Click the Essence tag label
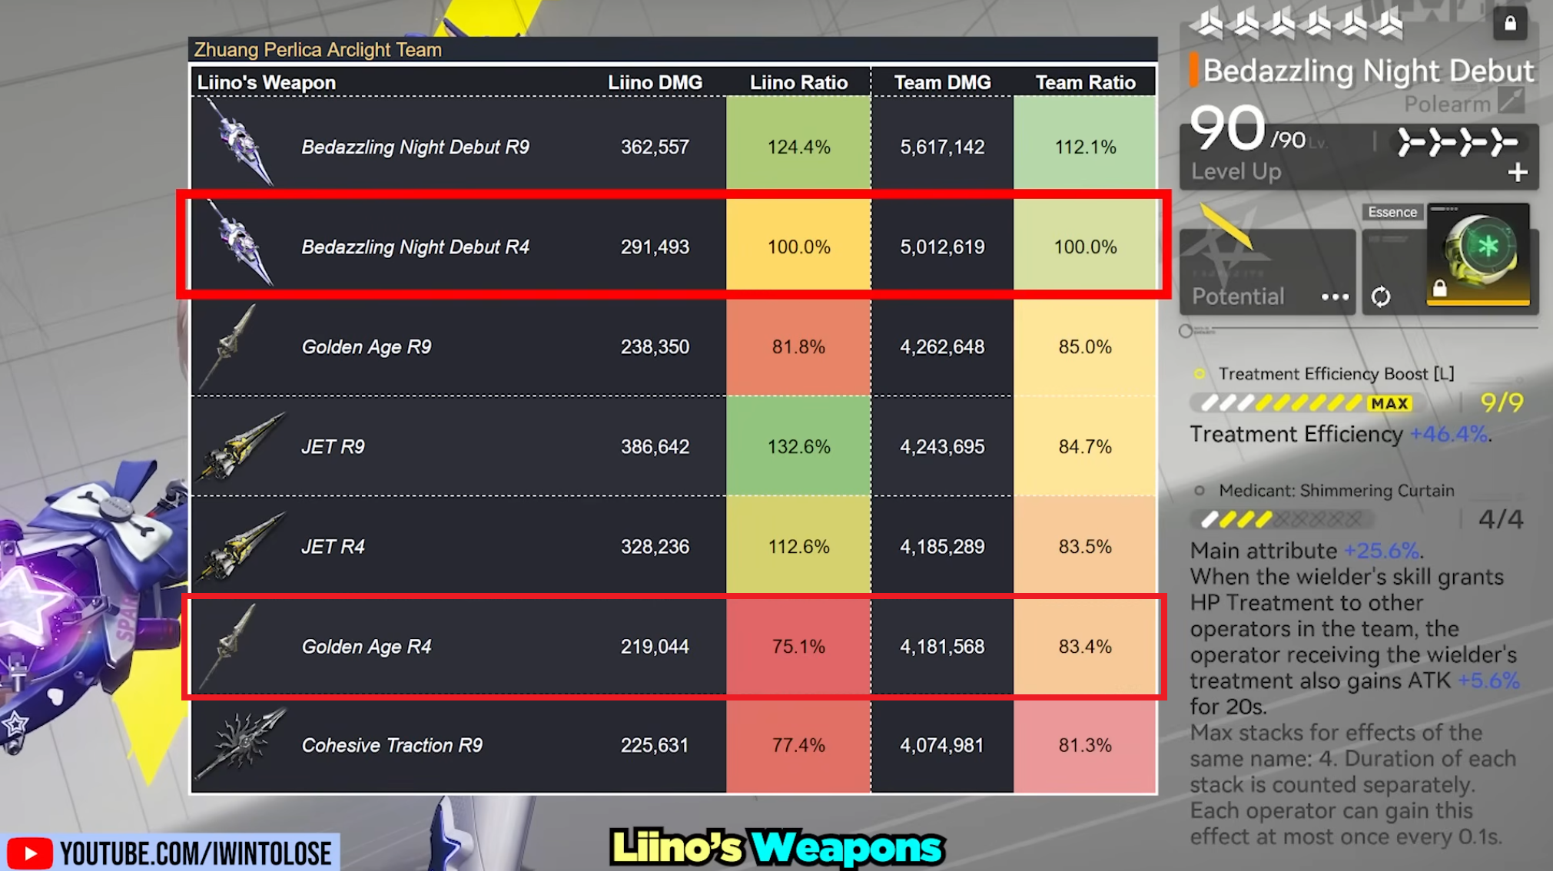 point(1392,212)
